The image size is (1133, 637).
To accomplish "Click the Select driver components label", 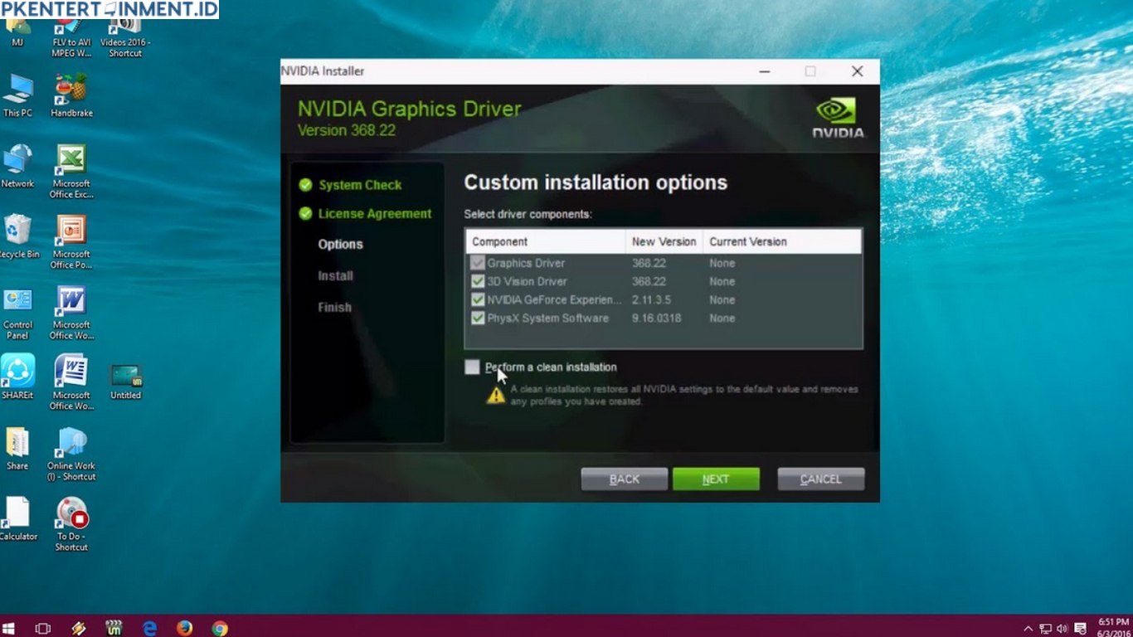I will point(528,214).
